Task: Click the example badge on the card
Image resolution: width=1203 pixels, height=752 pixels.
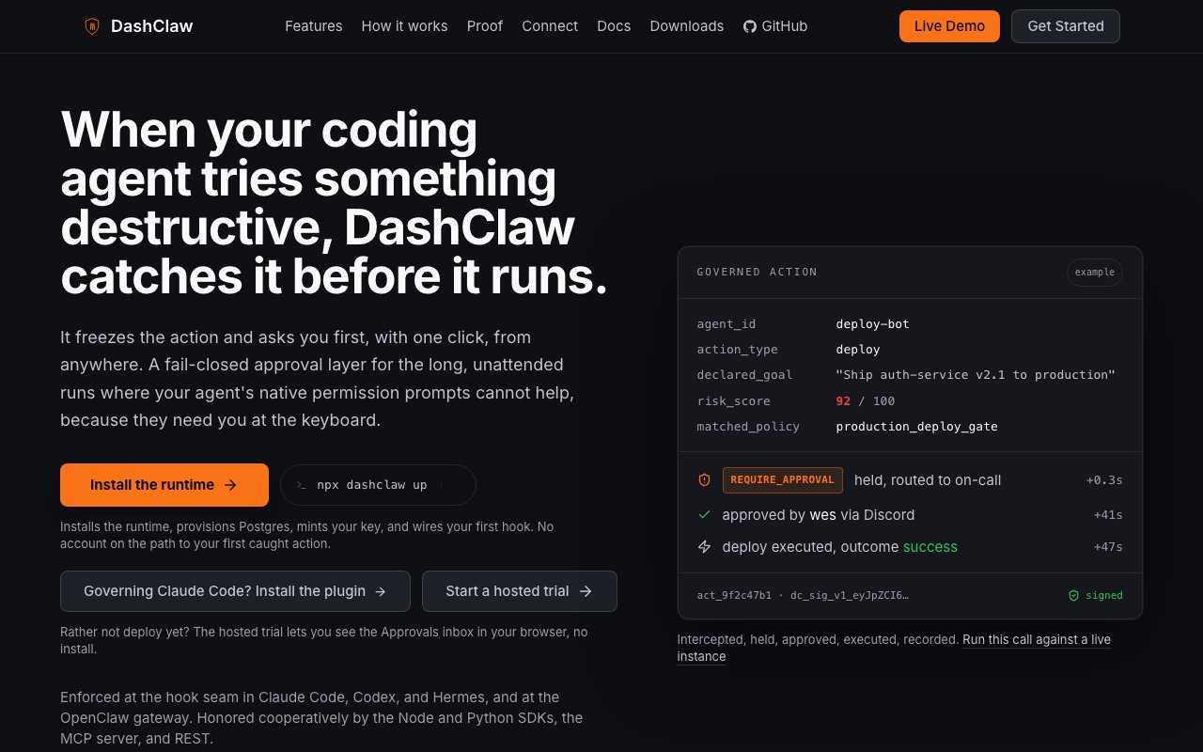Action: [x=1095, y=273]
